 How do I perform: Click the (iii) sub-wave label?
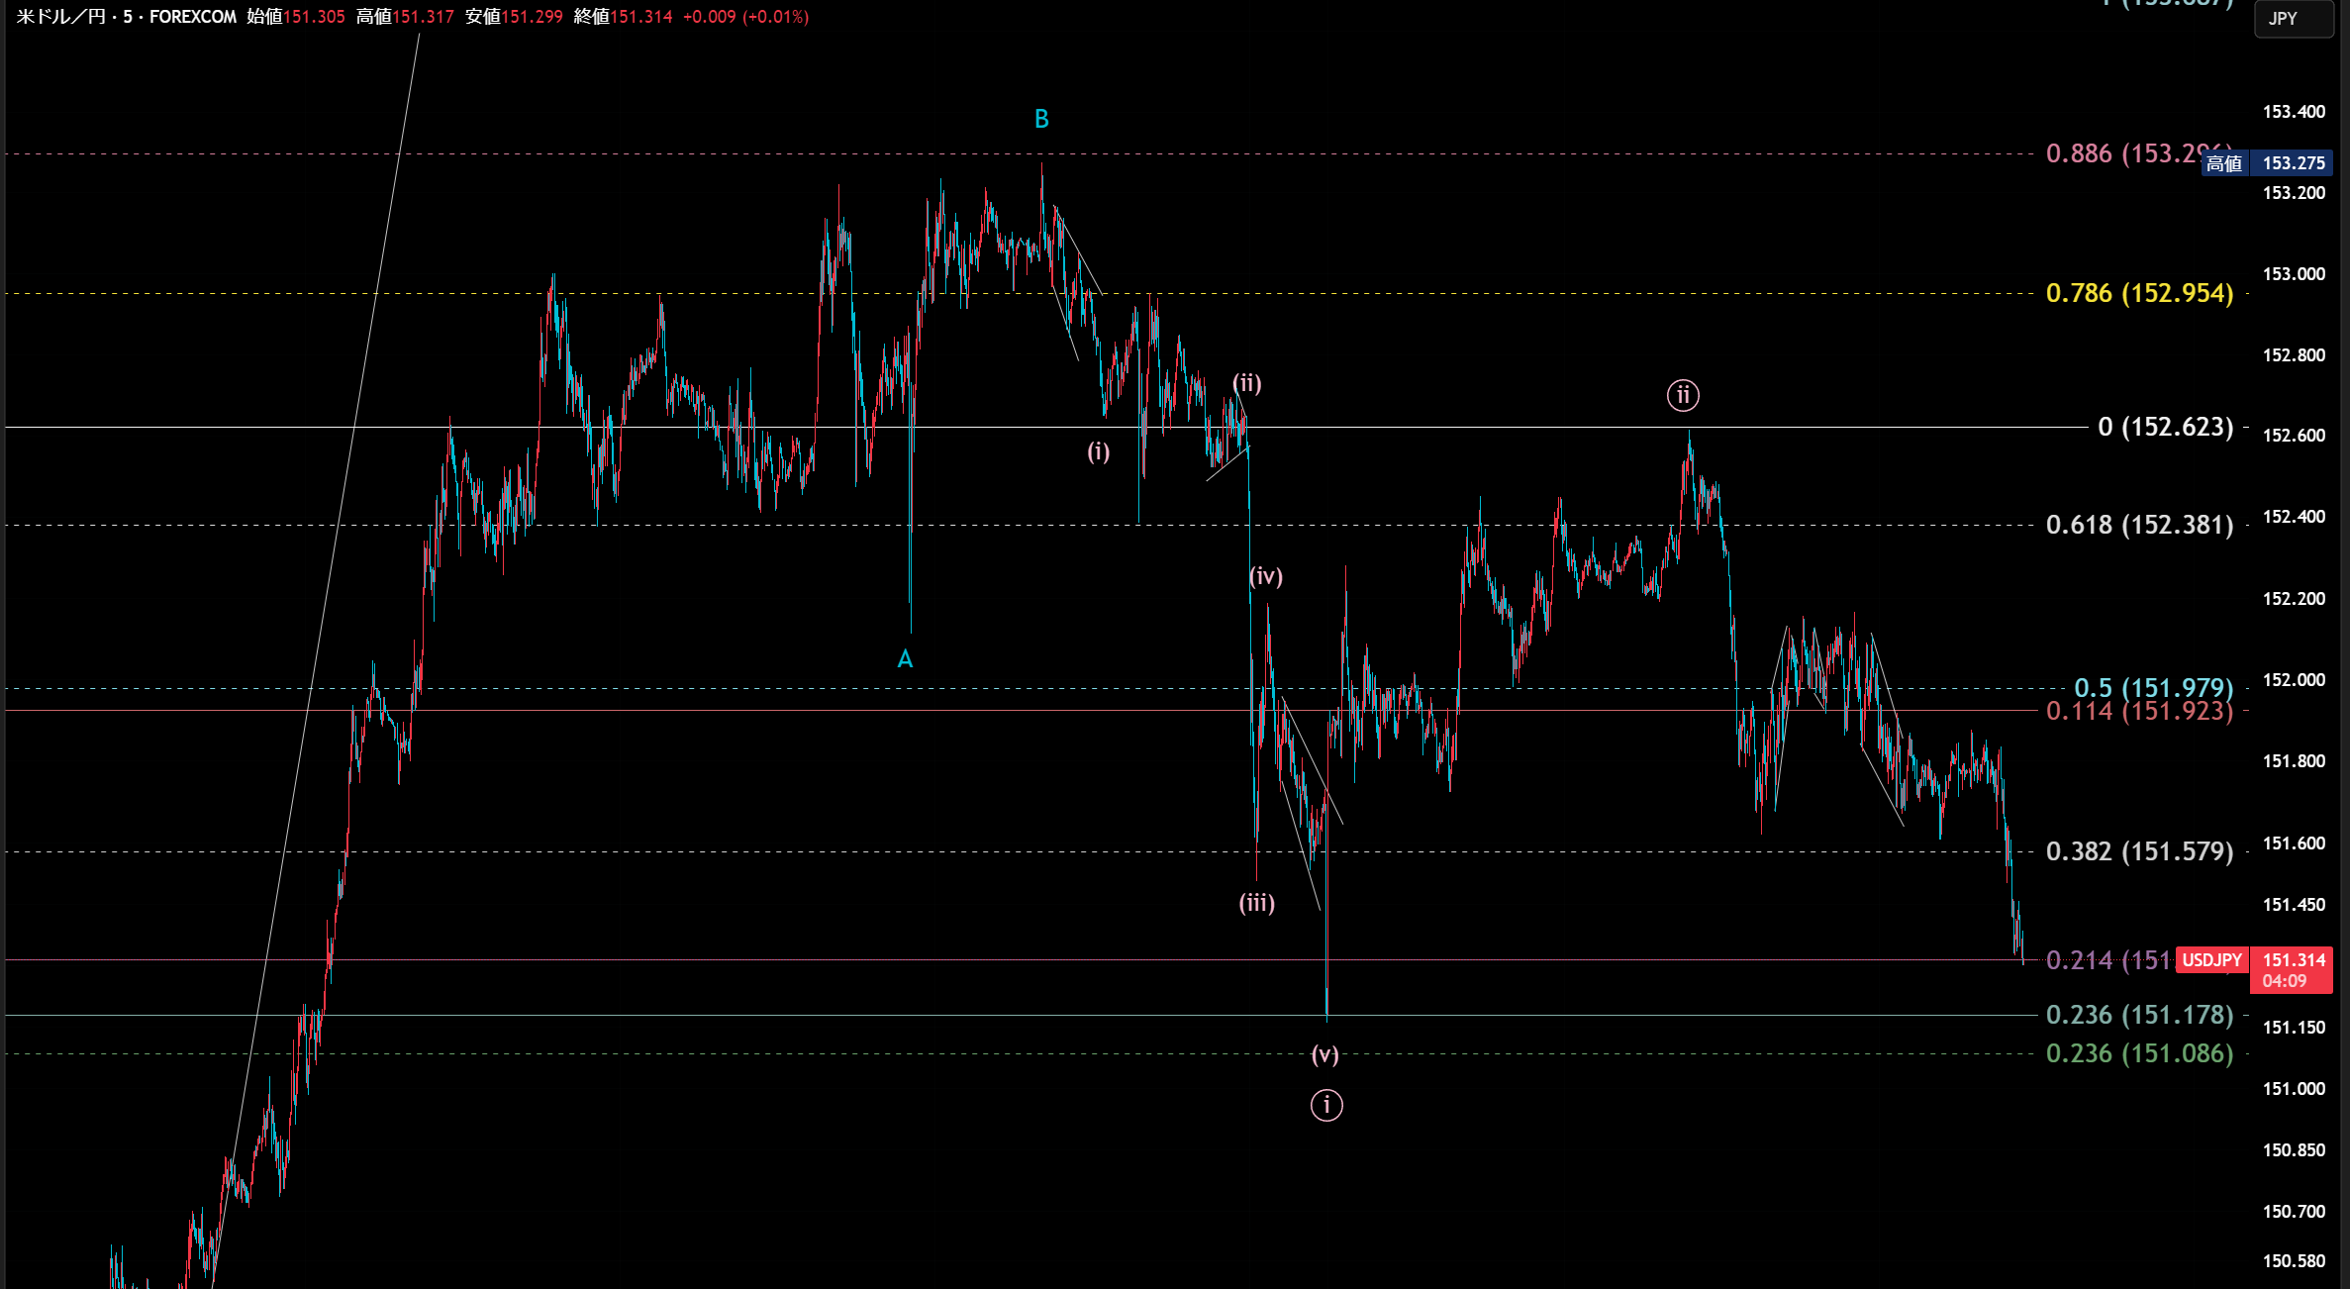[x=1257, y=903]
